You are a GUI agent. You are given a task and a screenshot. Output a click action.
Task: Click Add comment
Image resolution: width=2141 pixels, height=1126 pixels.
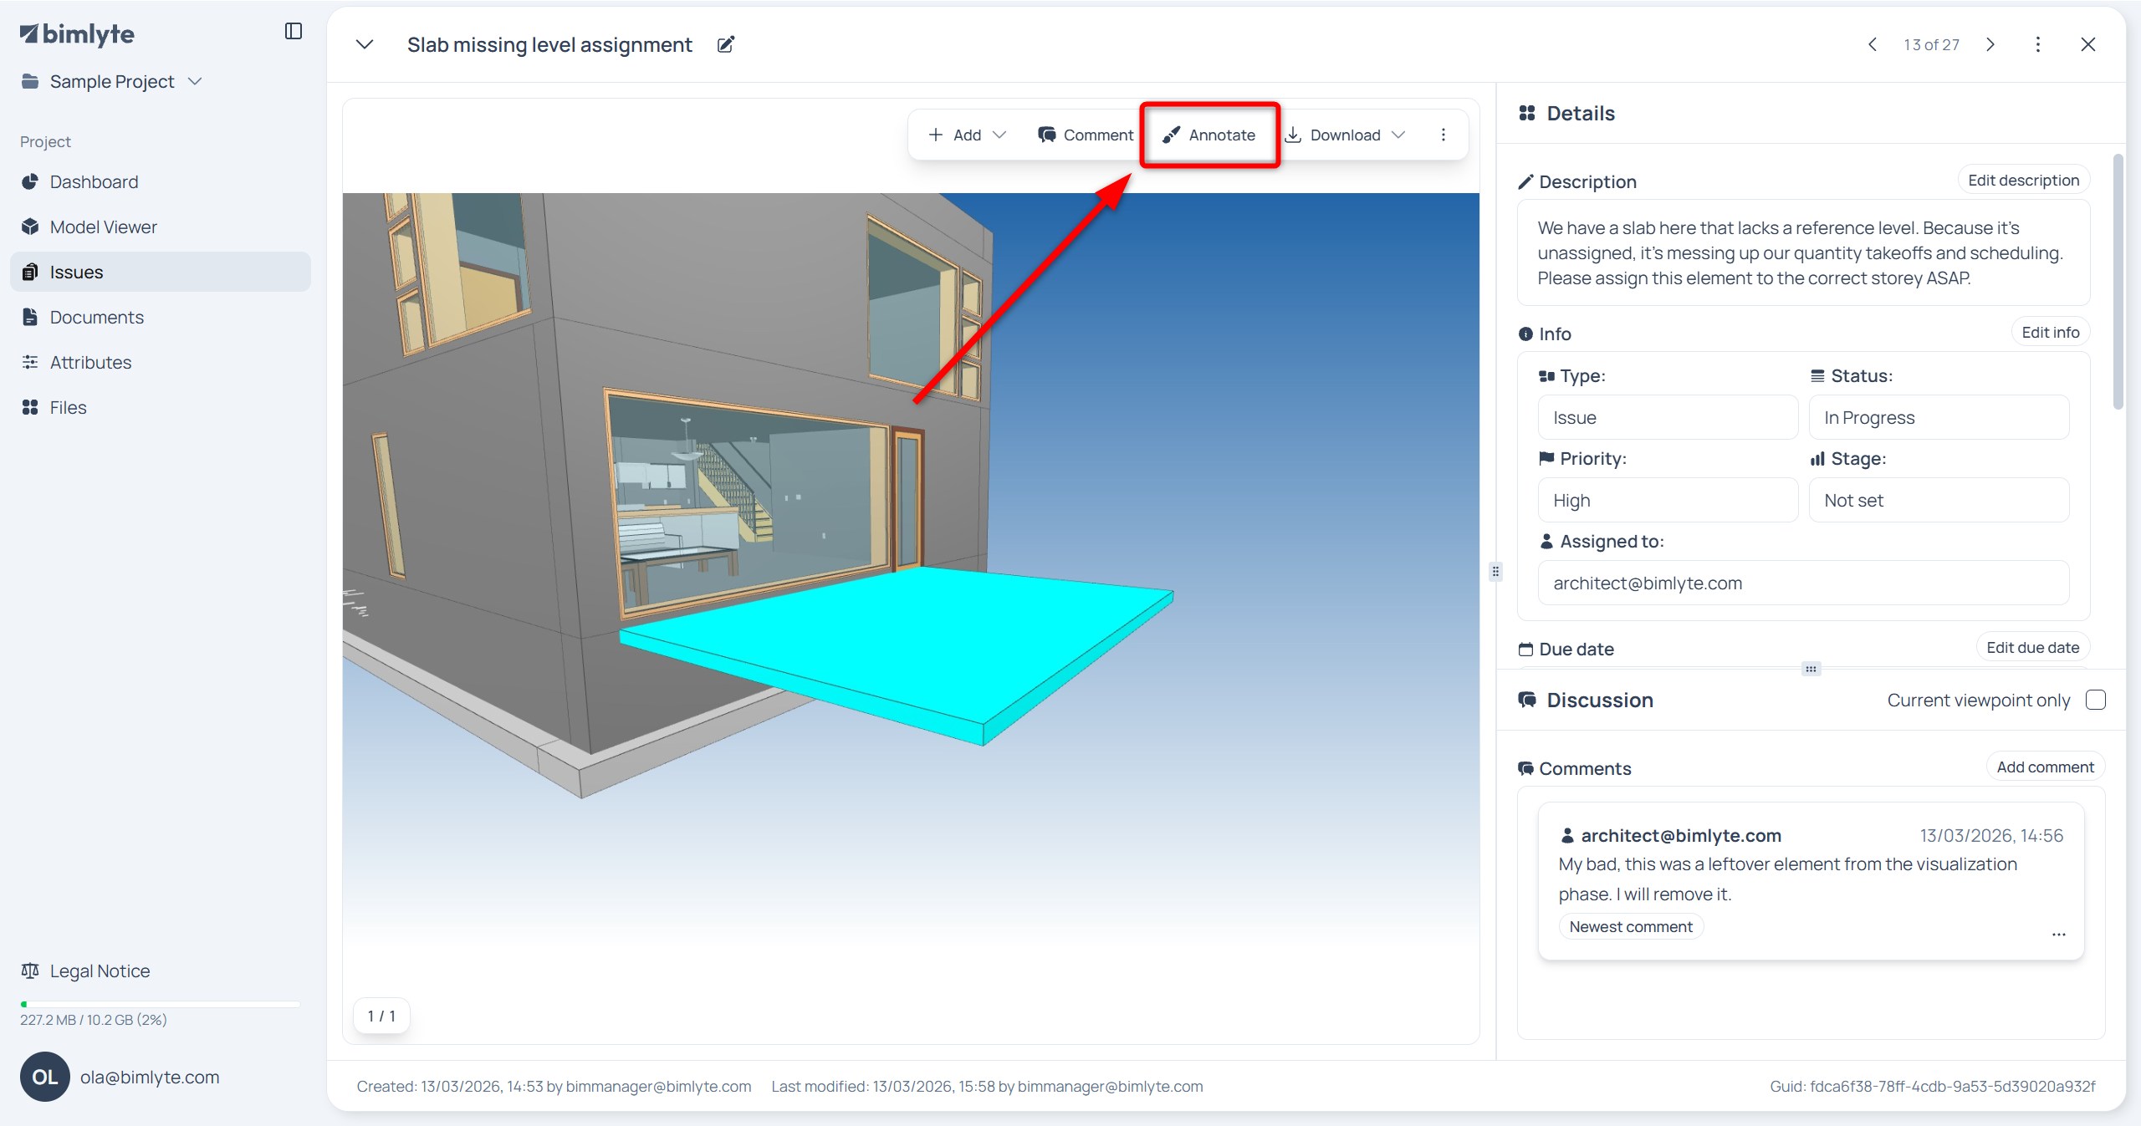(x=2045, y=767)
